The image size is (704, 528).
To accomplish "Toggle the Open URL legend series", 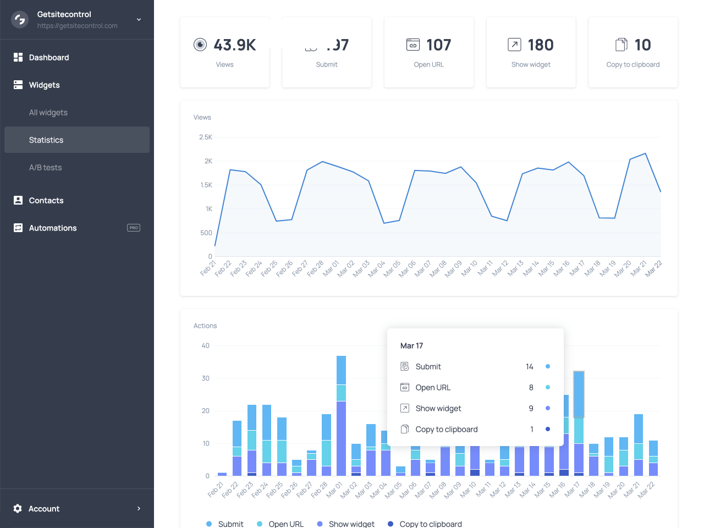I will click(x=280, y=524).
